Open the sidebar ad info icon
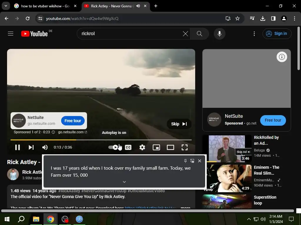Screen dimensions: 301x225 (282, 57)
